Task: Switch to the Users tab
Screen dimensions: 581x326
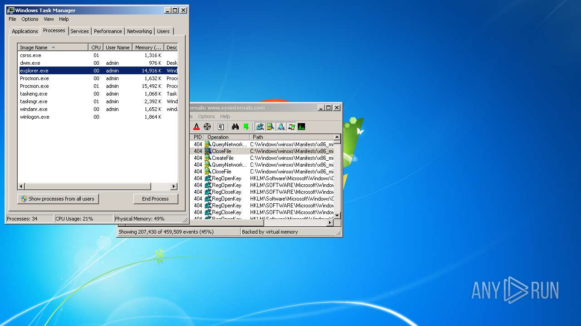Action: 163,31
